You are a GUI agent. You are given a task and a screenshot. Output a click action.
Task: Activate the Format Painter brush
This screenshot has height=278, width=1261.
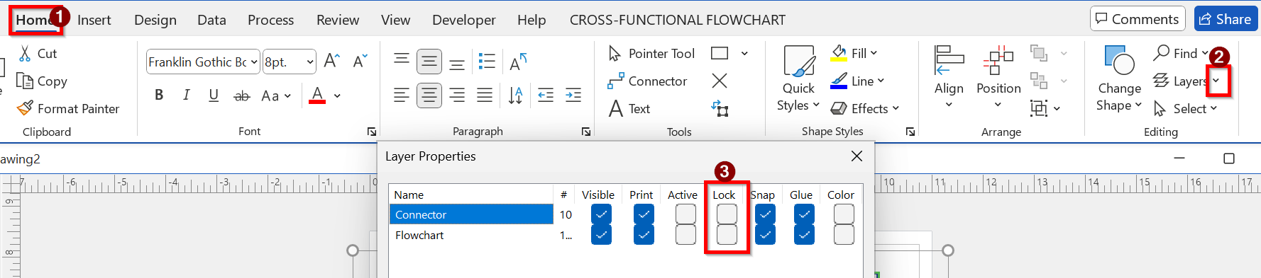(x=25, y=108)
